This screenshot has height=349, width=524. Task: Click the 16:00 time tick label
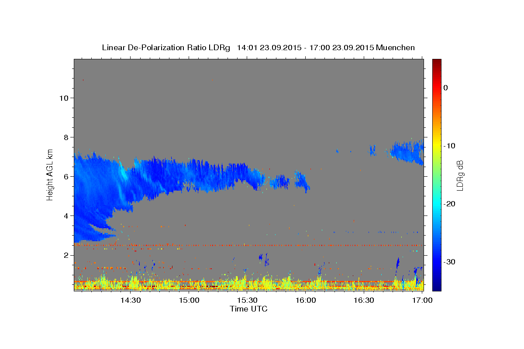click(306, 301)
